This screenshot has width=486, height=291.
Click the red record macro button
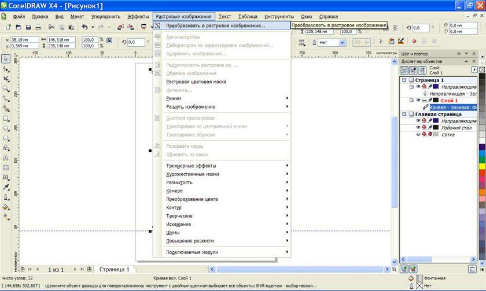pyautogui.click(x=414, y=42)
